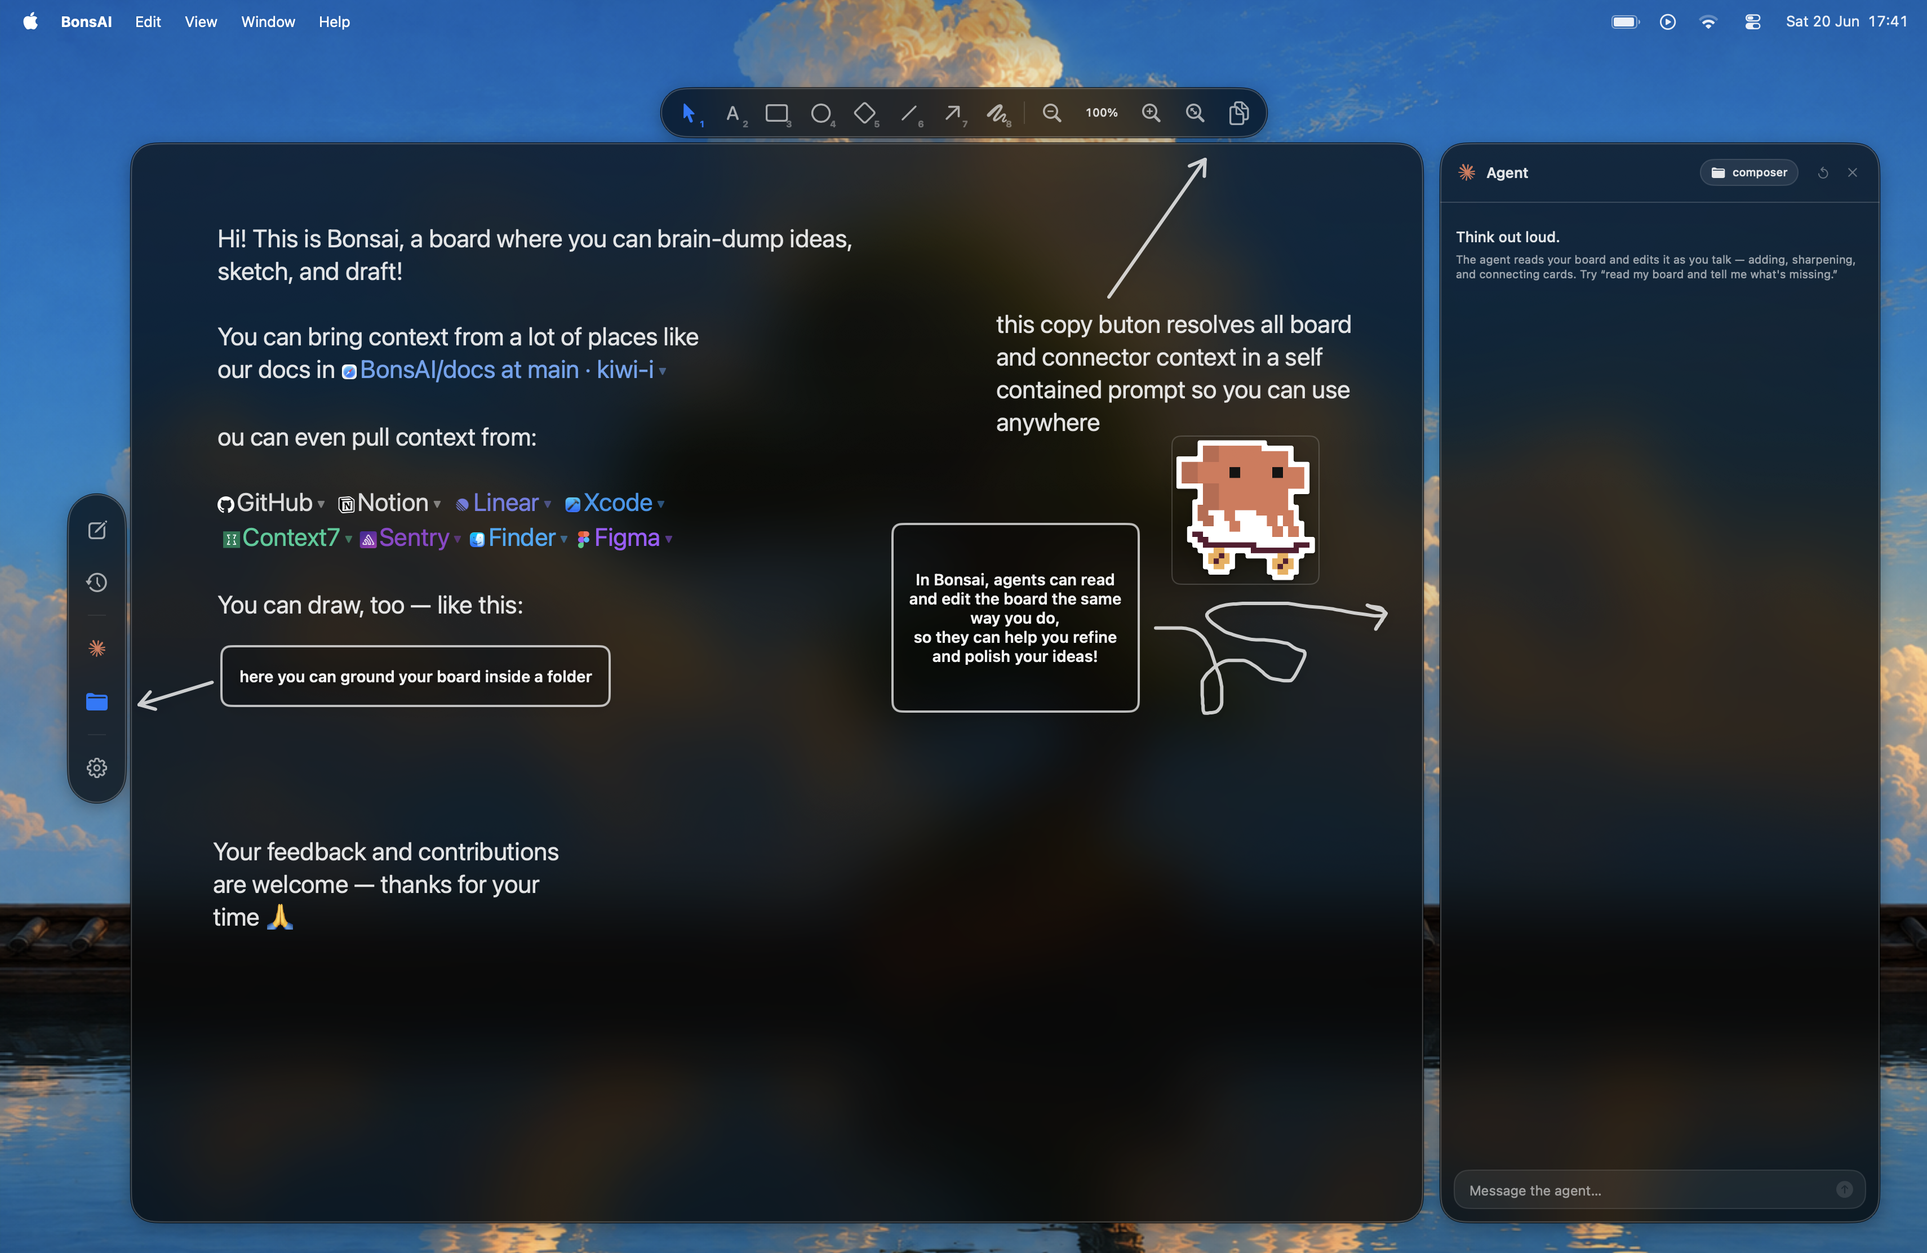Click the date and time in menu bar
Screen dimensions: 1927x1253
pos(1847,22)
